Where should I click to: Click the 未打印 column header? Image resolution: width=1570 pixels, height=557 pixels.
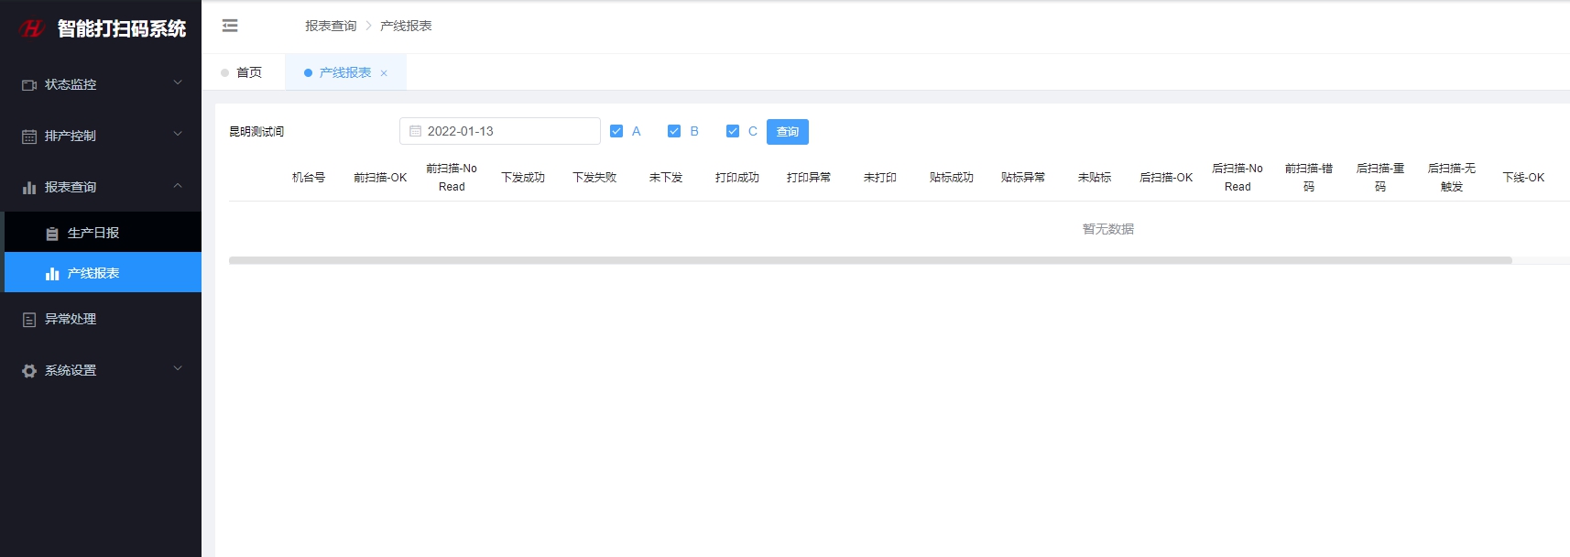(880, 178)
